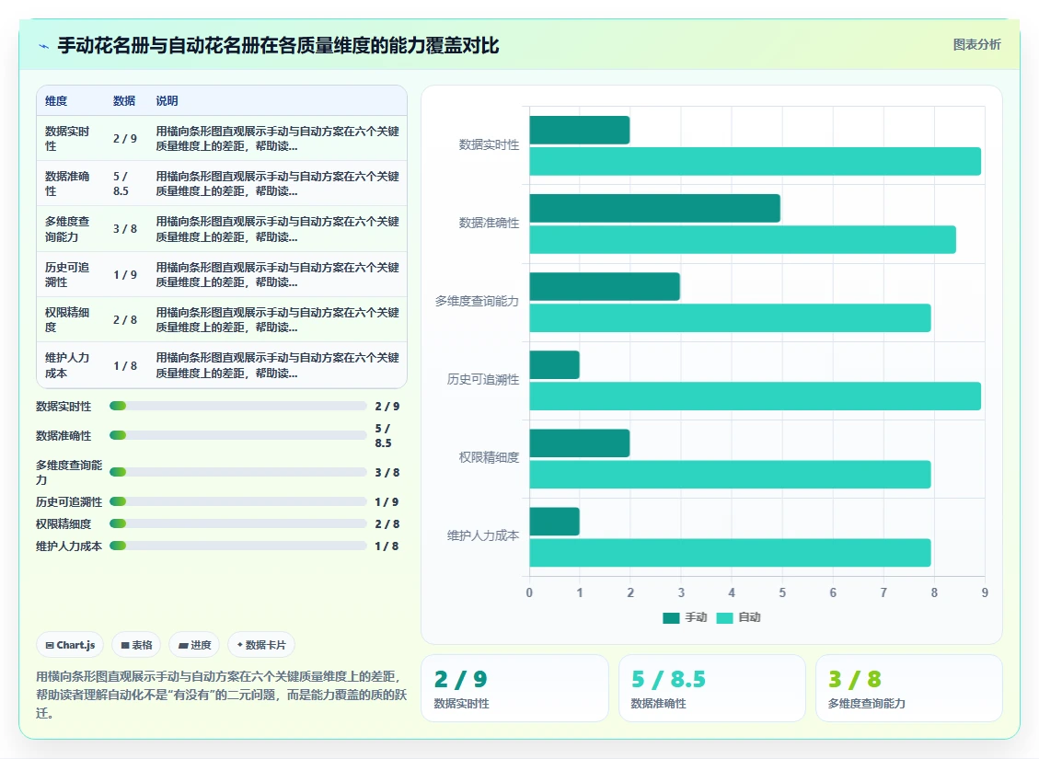Click the 说明 column header
Viewport: 1039px width, 759px height.
click(x=167, y=100)
